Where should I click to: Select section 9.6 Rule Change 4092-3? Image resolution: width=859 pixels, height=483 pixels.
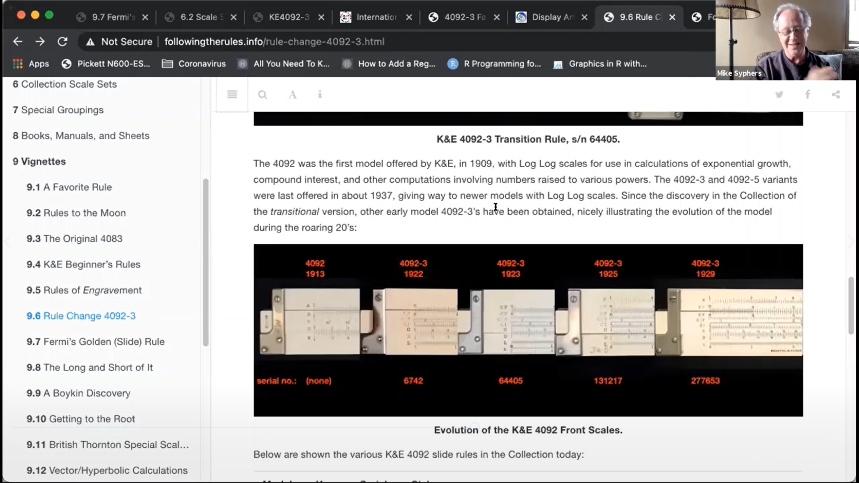click(x=81, y=316)
